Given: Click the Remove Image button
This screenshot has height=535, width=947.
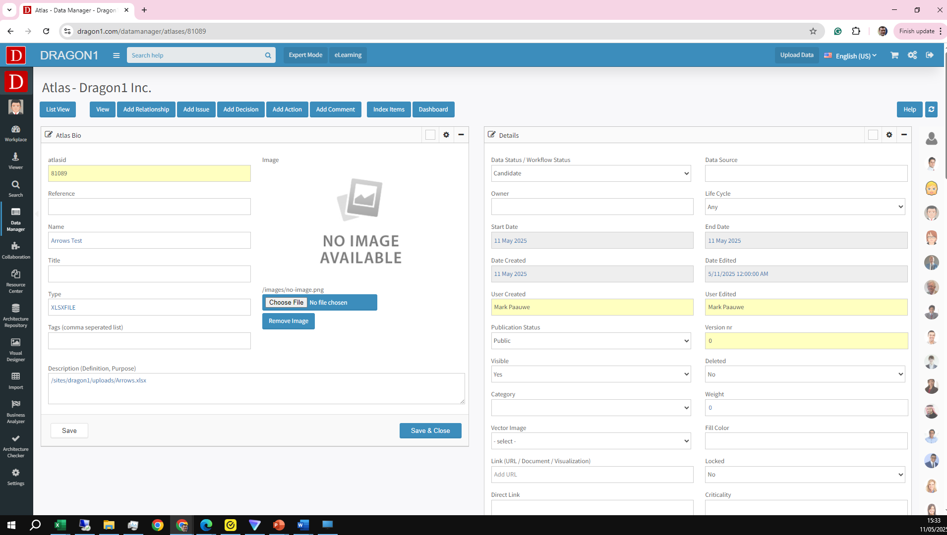Looking at the screenshot, I should (x=289, y=321).
